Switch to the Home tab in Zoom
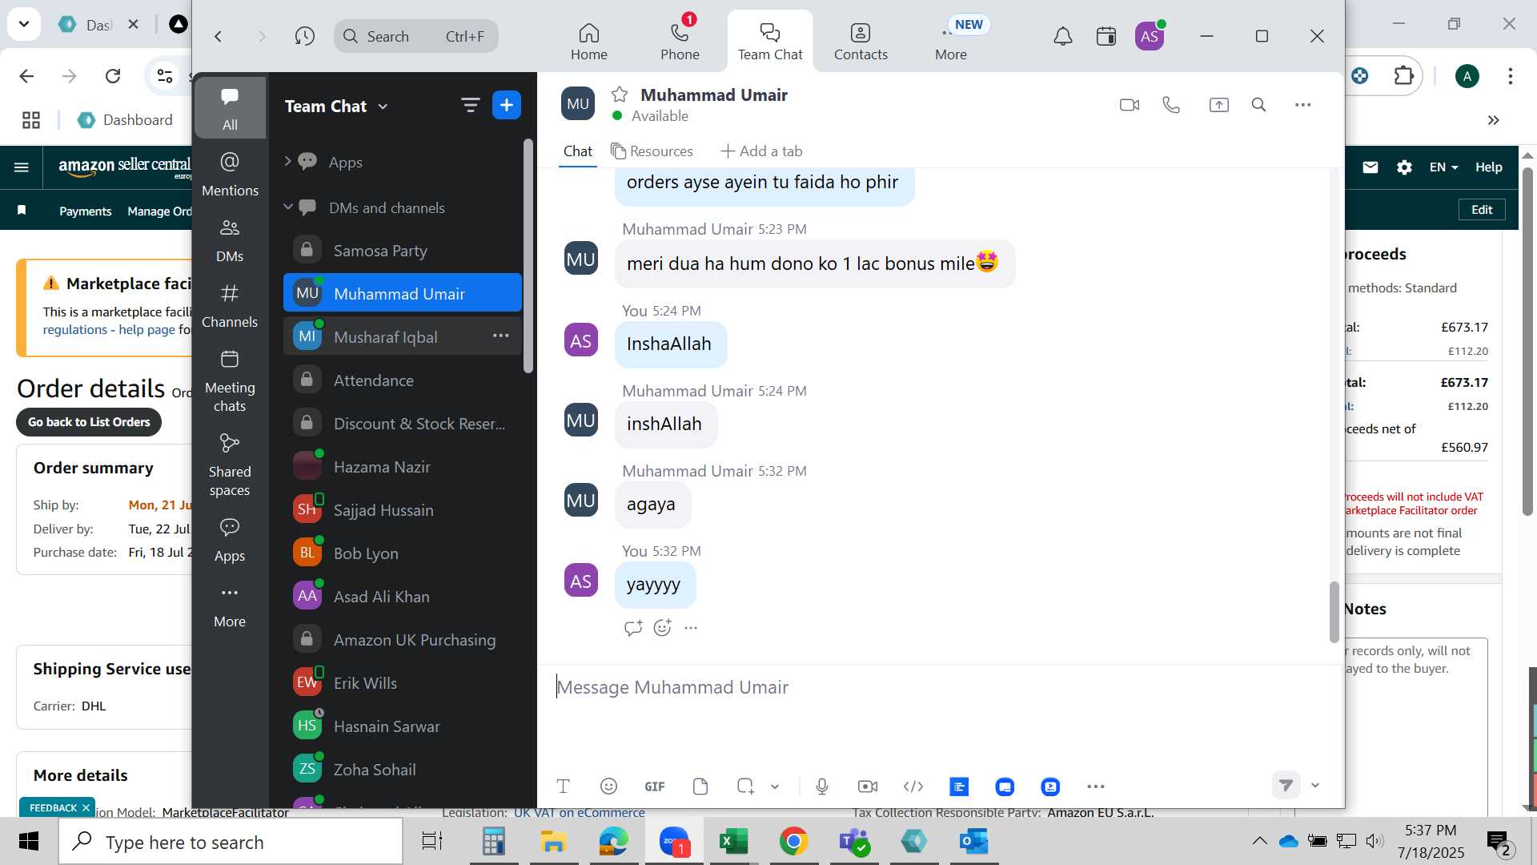 [x=589, y=42]
